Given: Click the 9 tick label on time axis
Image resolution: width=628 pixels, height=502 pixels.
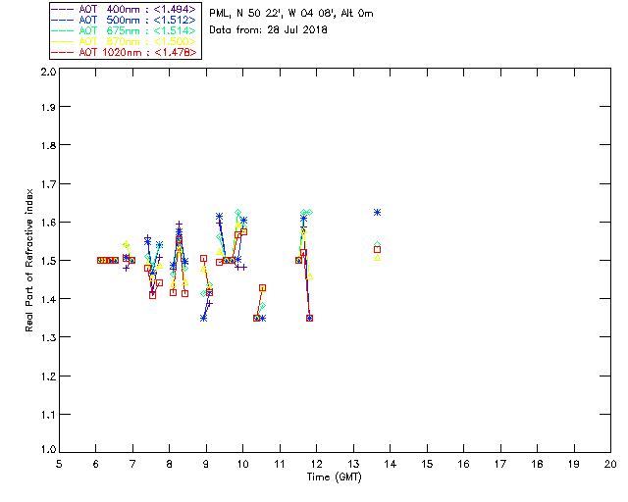Looking at the screenshot, I should click(206, 464).
